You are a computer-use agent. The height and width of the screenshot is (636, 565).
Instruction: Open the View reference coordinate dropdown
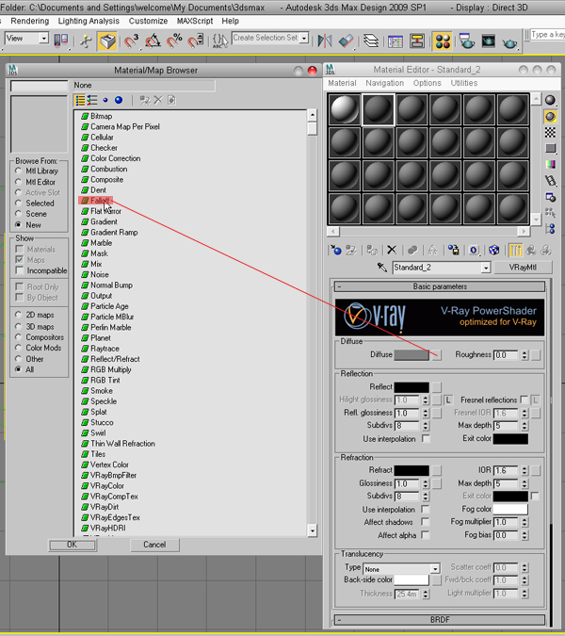[x=43, y=39]
